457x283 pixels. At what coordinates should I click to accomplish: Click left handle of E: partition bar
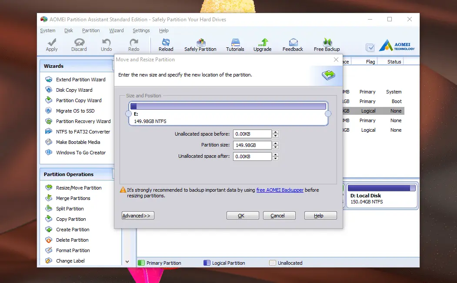point(128,113)
